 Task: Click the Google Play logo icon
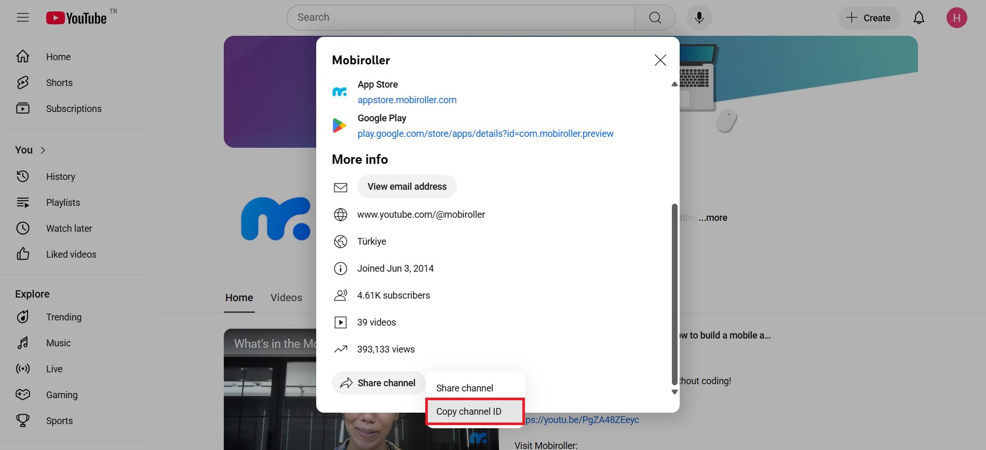(x=340, y=125)
